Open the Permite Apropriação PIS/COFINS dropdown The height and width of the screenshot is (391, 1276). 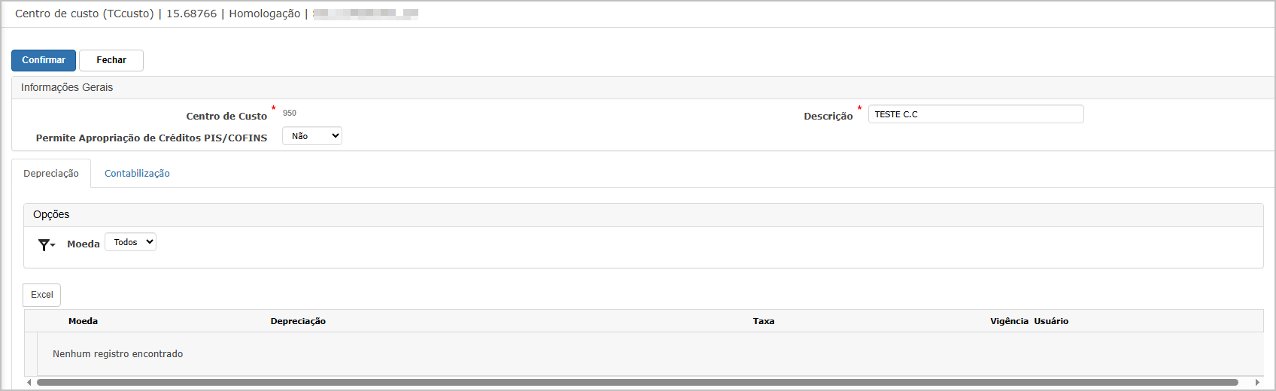click(x=312, y=136)
